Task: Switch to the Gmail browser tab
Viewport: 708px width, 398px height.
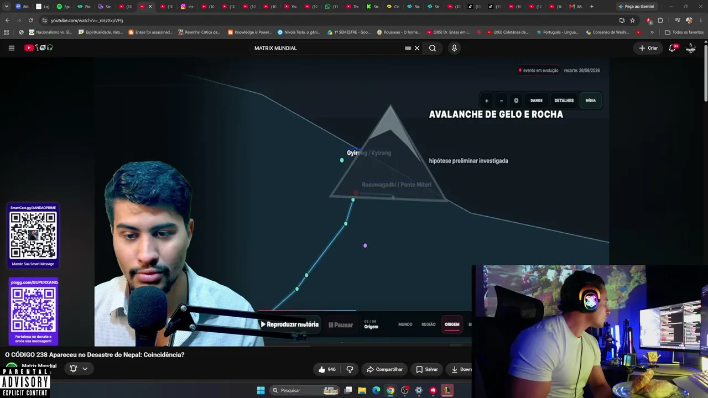Action: pos(576,7)
